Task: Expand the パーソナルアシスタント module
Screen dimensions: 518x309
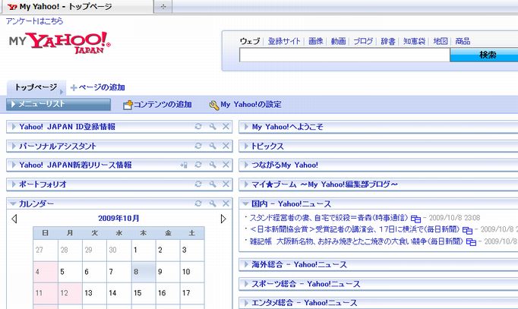Action: (x=14, y=146)
